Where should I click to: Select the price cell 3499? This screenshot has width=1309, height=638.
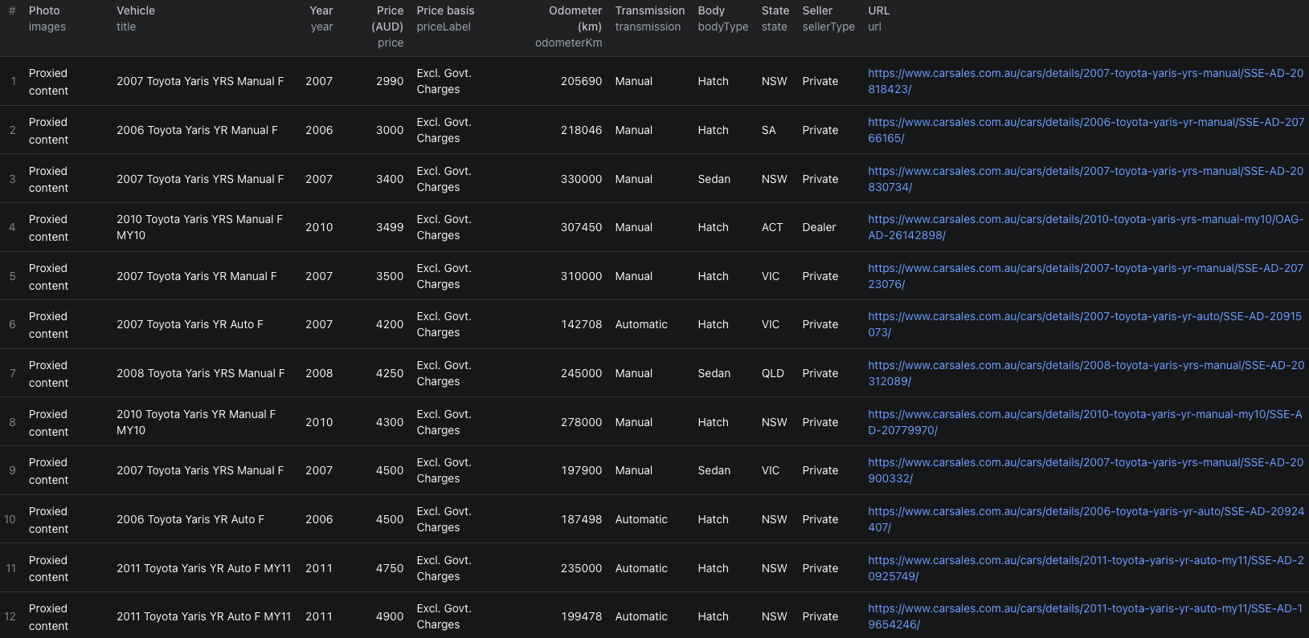390,227
